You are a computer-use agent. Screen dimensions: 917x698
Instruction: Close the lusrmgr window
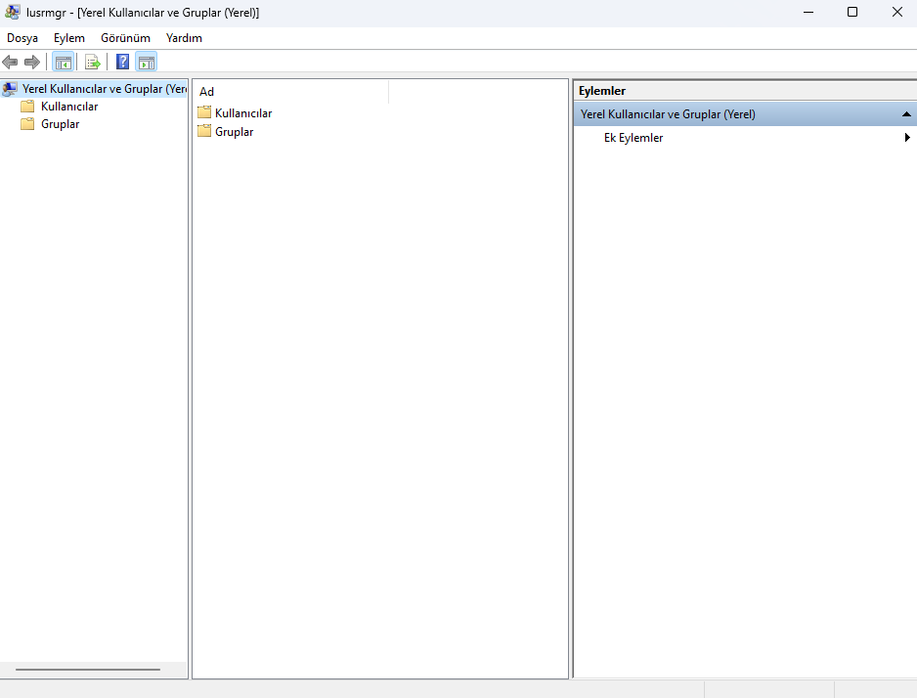(897, 12)
